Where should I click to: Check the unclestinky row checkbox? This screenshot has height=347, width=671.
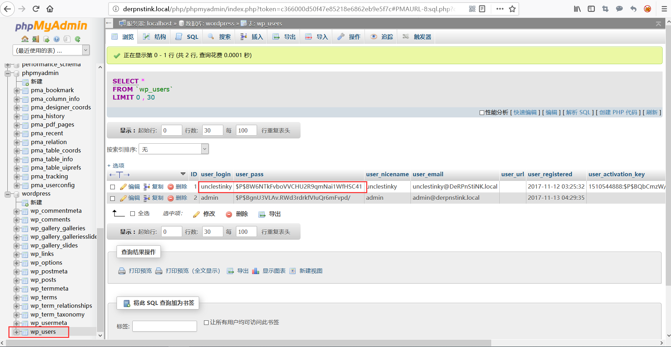pos(113,187)
